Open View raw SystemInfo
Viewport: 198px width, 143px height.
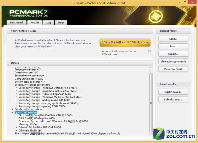[x=173, y=61]
